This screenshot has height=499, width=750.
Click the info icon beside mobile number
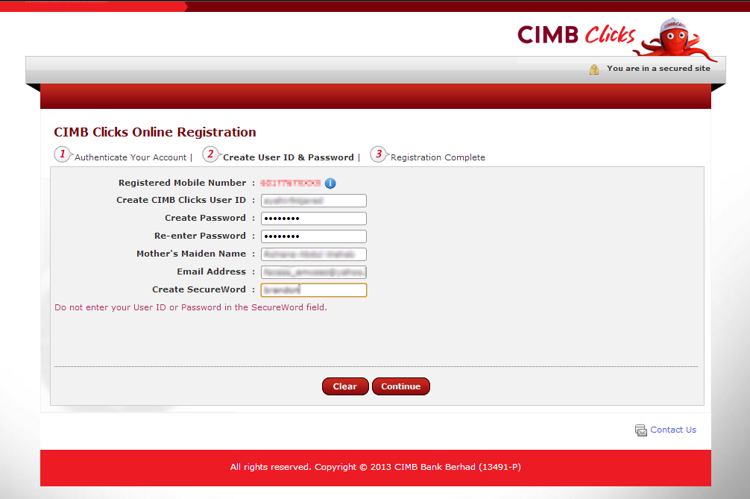330,183
